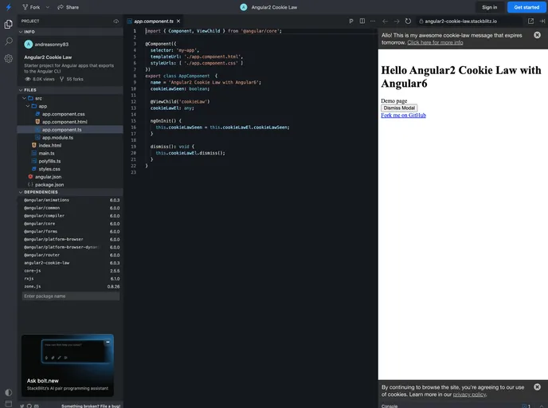The height and width of the screenshot is (408, 548).
Task: Click the Enter package name field
Action: 71,296
